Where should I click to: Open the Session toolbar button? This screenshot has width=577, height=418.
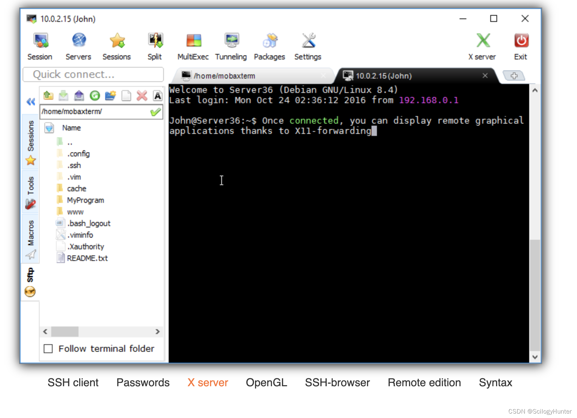pos(40,47)
